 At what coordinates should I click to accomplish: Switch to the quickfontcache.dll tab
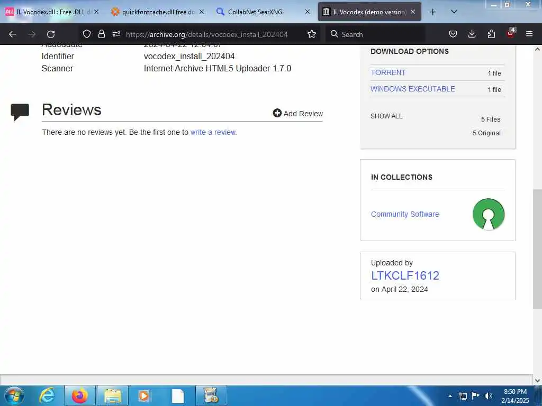pyautogui.click(x=158, y=12)
